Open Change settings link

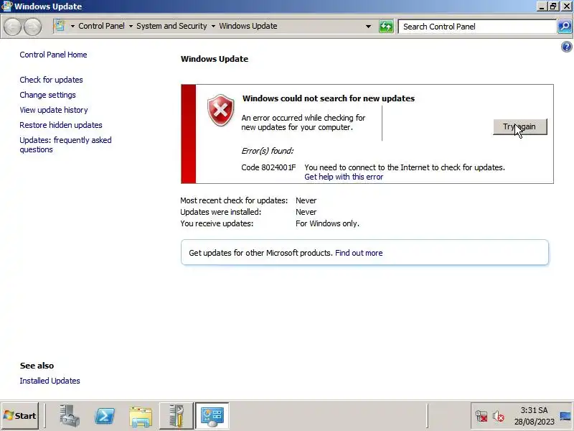[x=47, y=95]
